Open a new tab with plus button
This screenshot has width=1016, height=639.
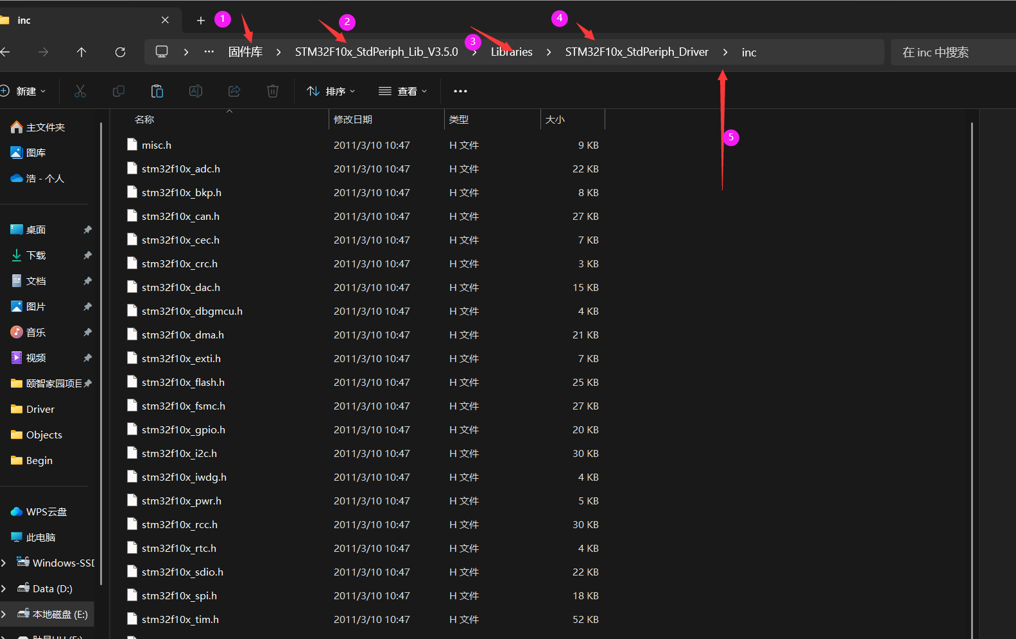click(201, 21)
